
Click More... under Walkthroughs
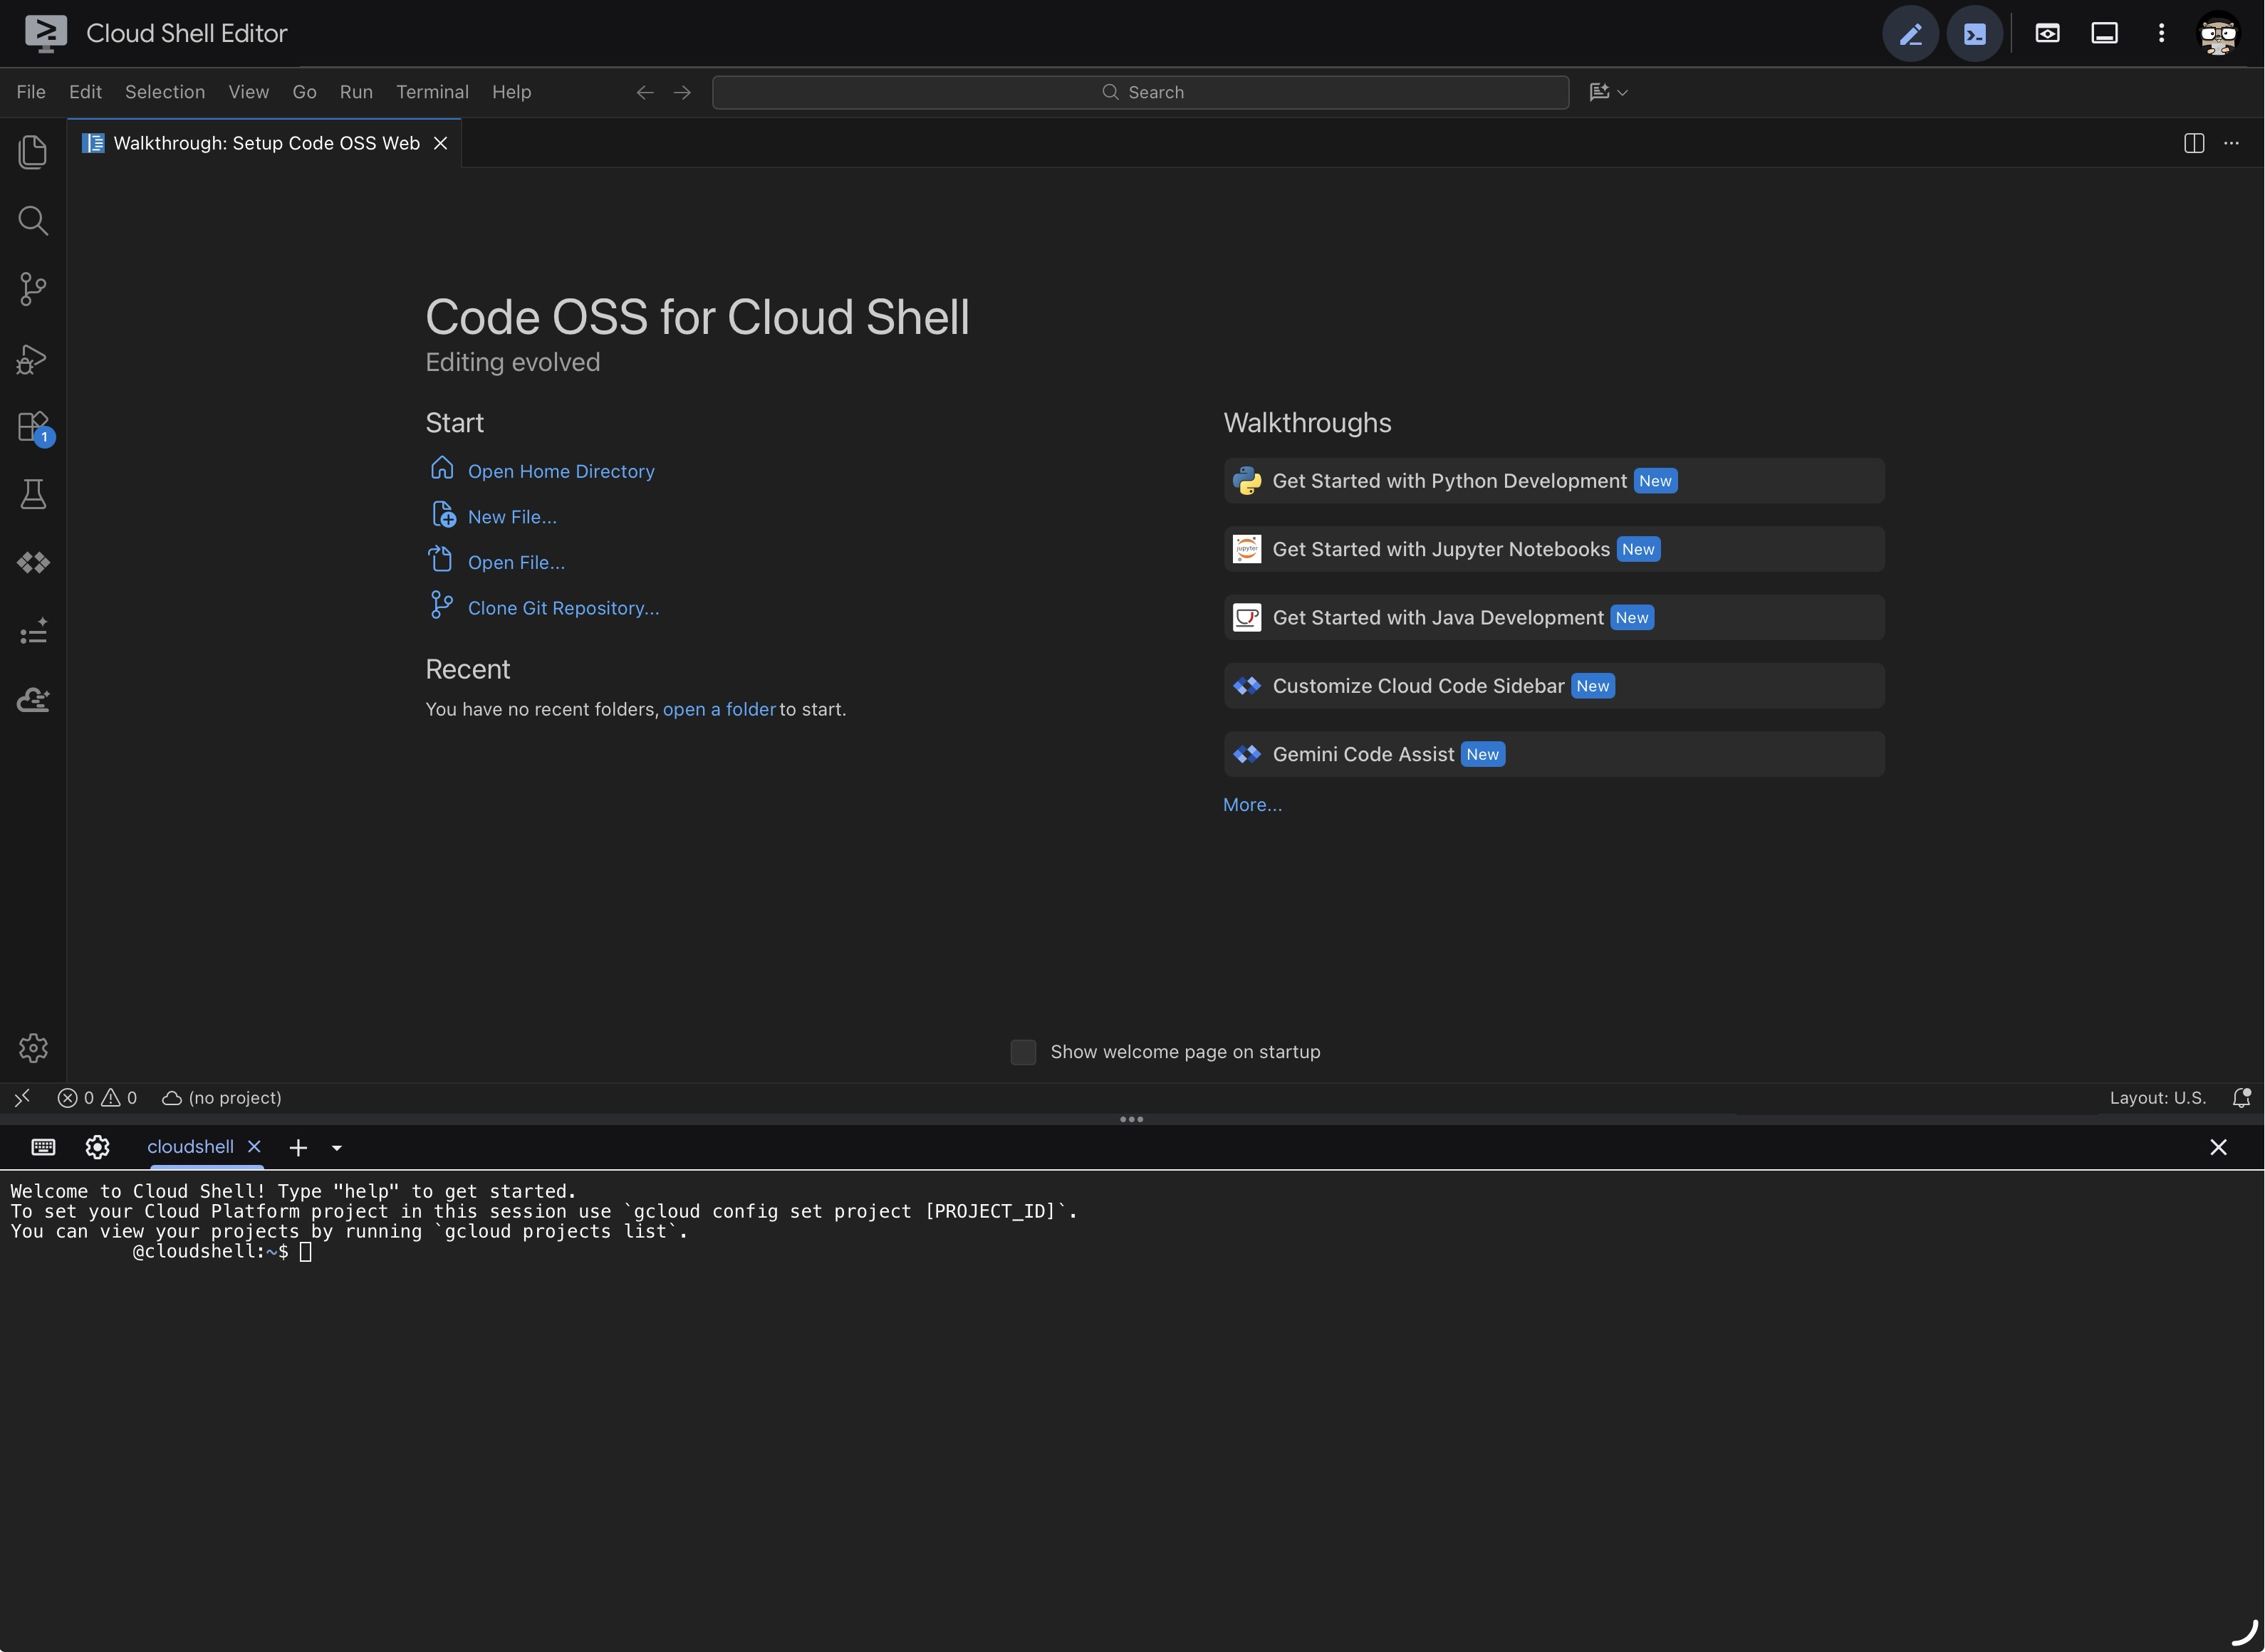1252,805
